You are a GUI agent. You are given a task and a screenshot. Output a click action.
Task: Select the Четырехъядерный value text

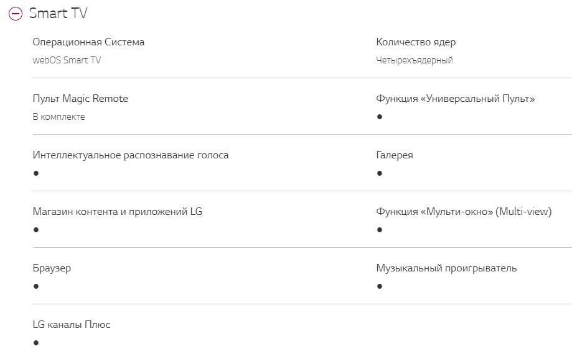415,60
